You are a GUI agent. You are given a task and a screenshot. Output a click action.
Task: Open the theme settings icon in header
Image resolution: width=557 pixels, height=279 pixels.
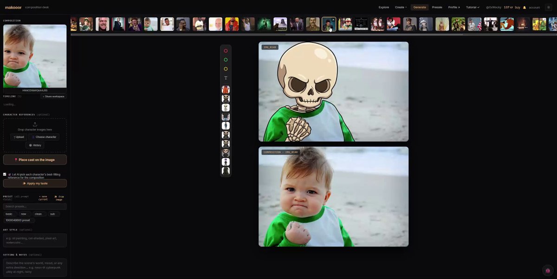548,7
